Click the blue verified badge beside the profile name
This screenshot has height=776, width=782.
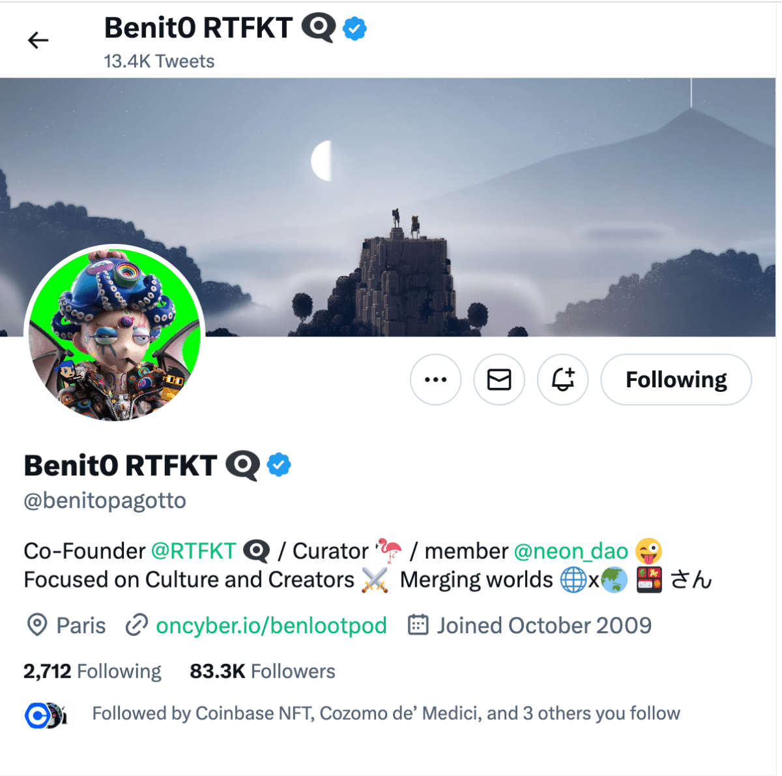(x=280, y=465)
